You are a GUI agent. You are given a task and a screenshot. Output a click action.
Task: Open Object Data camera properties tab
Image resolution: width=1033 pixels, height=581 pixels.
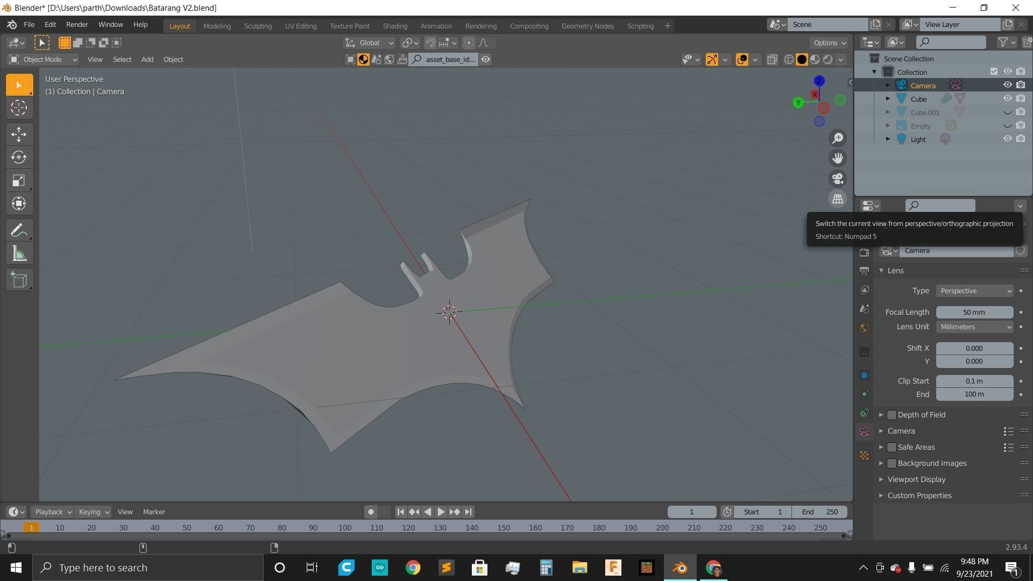(x=864, y=432)
